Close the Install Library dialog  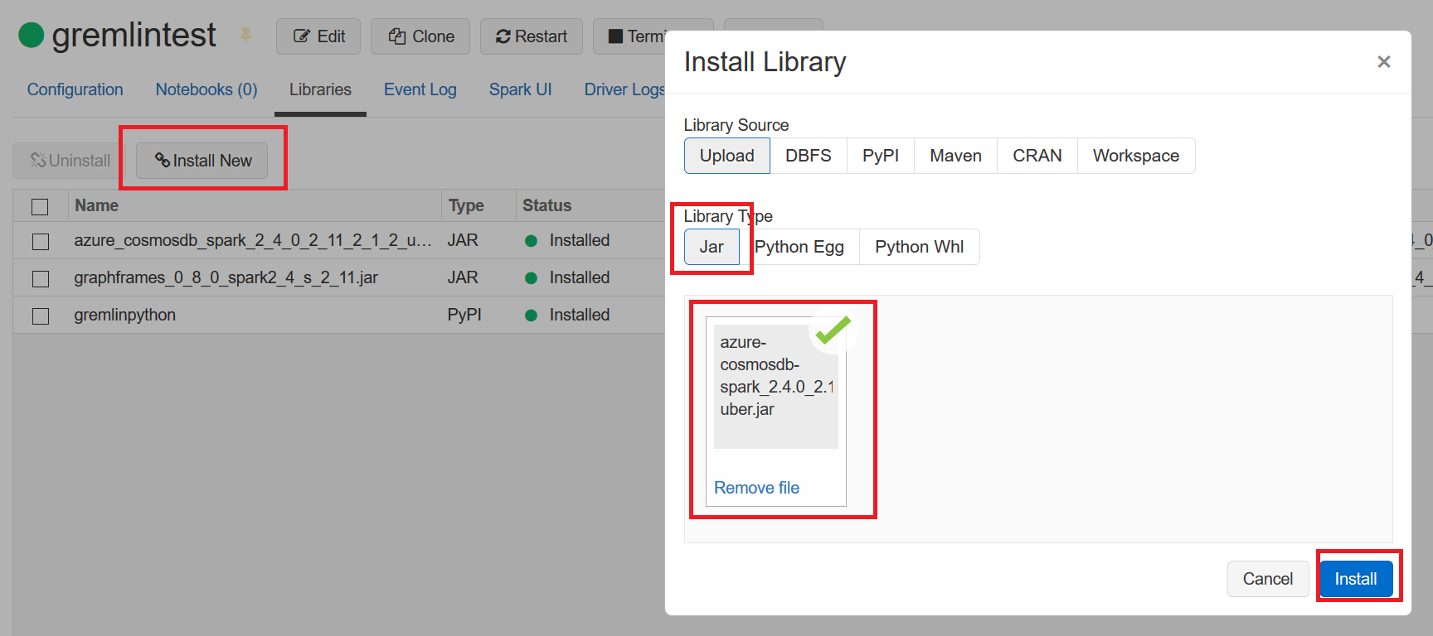point(1383,62)
